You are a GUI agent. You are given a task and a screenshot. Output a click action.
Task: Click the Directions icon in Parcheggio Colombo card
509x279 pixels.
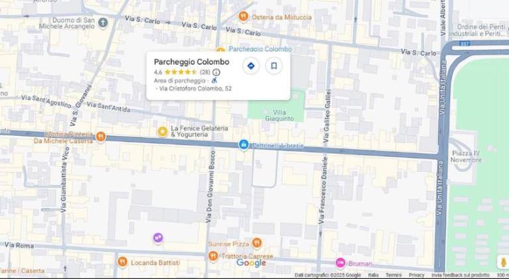coord(251,66)
